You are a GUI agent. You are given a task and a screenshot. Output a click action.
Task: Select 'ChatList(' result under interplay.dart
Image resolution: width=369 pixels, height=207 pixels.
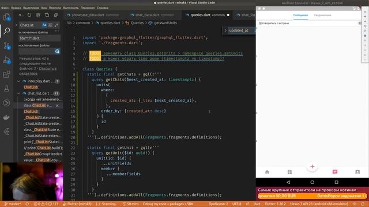click(x=31, y=87)
